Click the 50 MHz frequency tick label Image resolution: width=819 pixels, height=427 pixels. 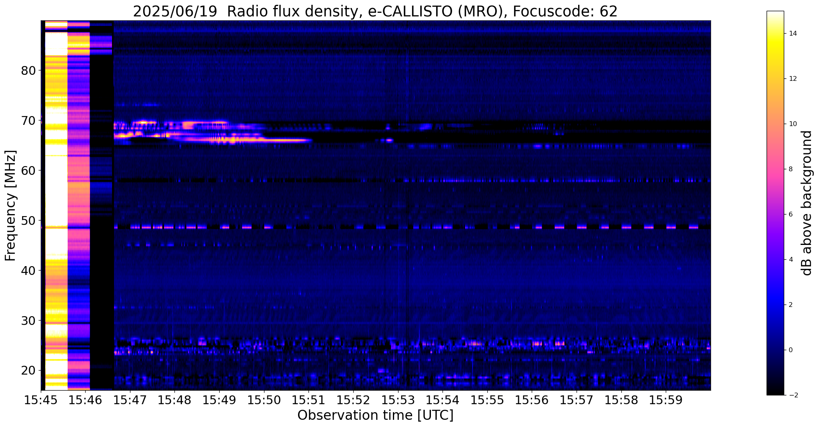click(x=28, y=221)
